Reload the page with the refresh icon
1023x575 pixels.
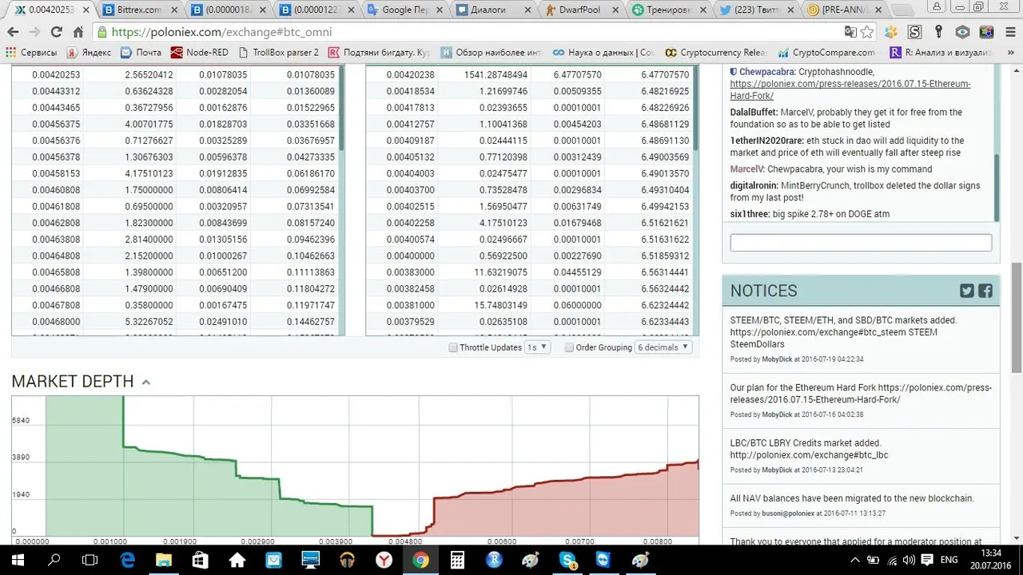click(x=56, y=32)
